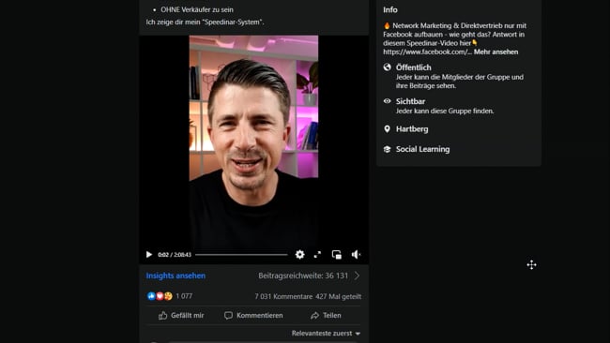Open the Beitragsreichweite chevron arrow
This screenshot has width=610, height=343.
pos(358,276)
